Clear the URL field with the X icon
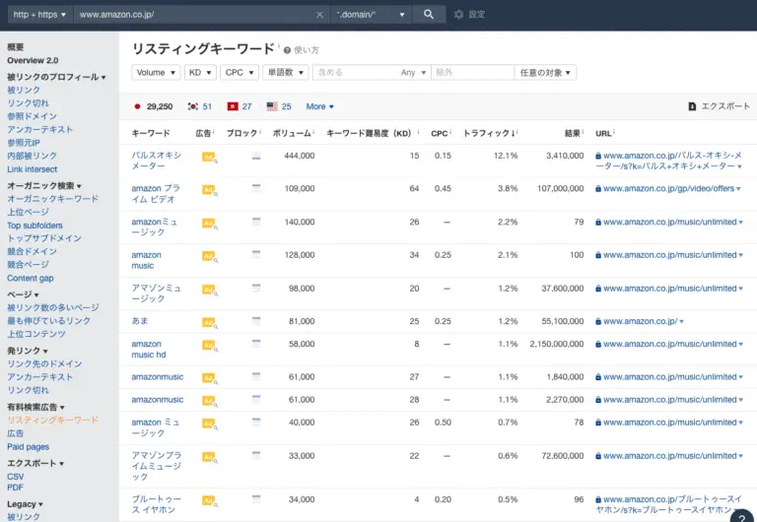Image resolution: width=757 pixels, height=522 pixels. click(x=319, y=15)
